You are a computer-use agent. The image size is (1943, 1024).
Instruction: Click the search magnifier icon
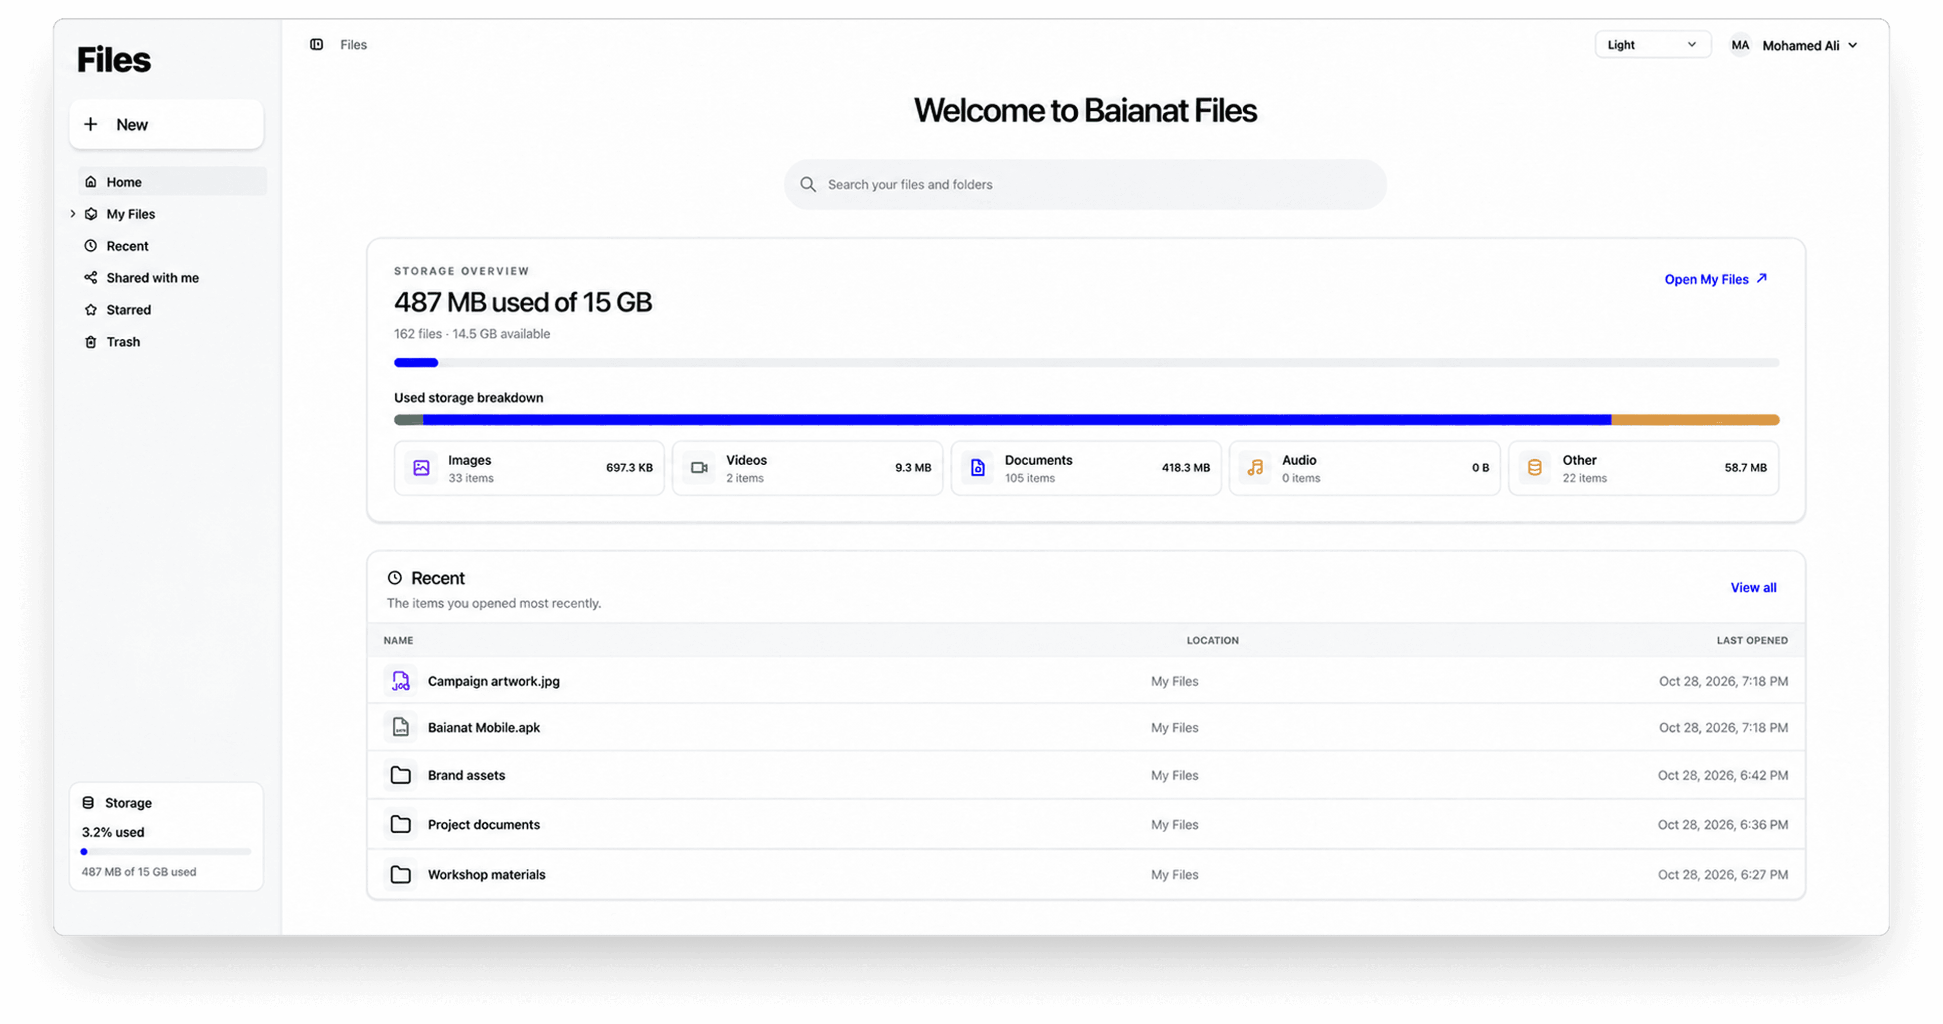pyautogui.click(x=808, y=184)
